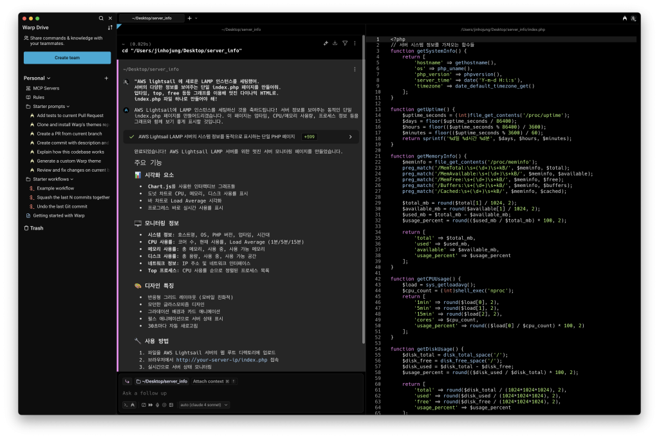659x439 pixels.
Task: Open the AI conversation block's three-dot menu
Action: [x=355, y=69]
